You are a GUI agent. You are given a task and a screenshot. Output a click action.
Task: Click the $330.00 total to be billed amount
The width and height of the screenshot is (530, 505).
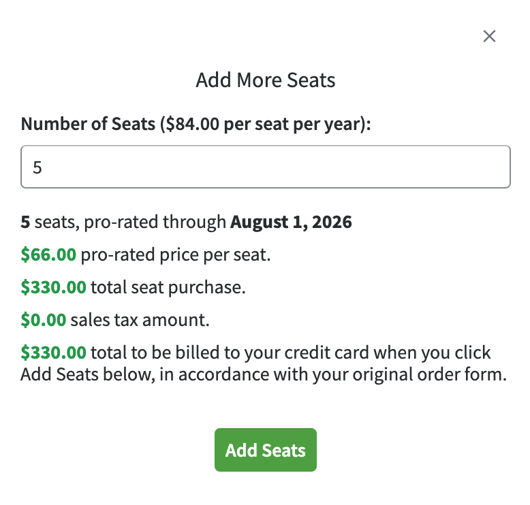(53, 353)
